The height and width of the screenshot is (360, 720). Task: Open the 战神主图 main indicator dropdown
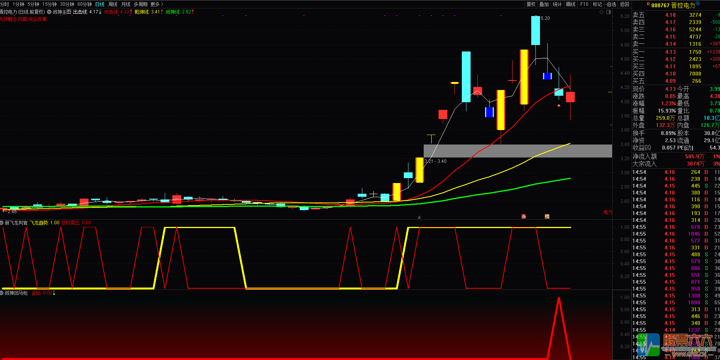(49, 12)
